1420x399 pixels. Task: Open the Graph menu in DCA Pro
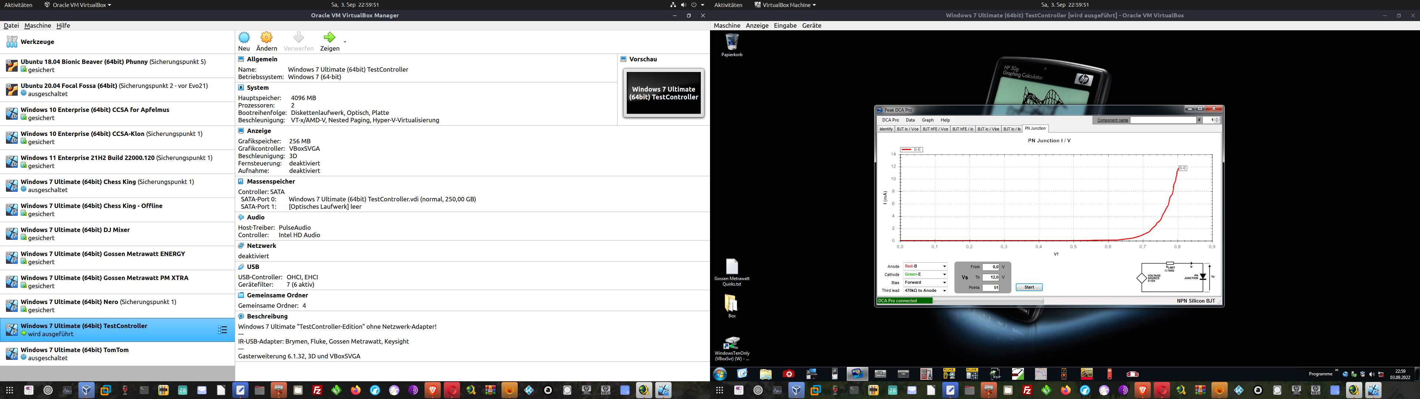928,120
